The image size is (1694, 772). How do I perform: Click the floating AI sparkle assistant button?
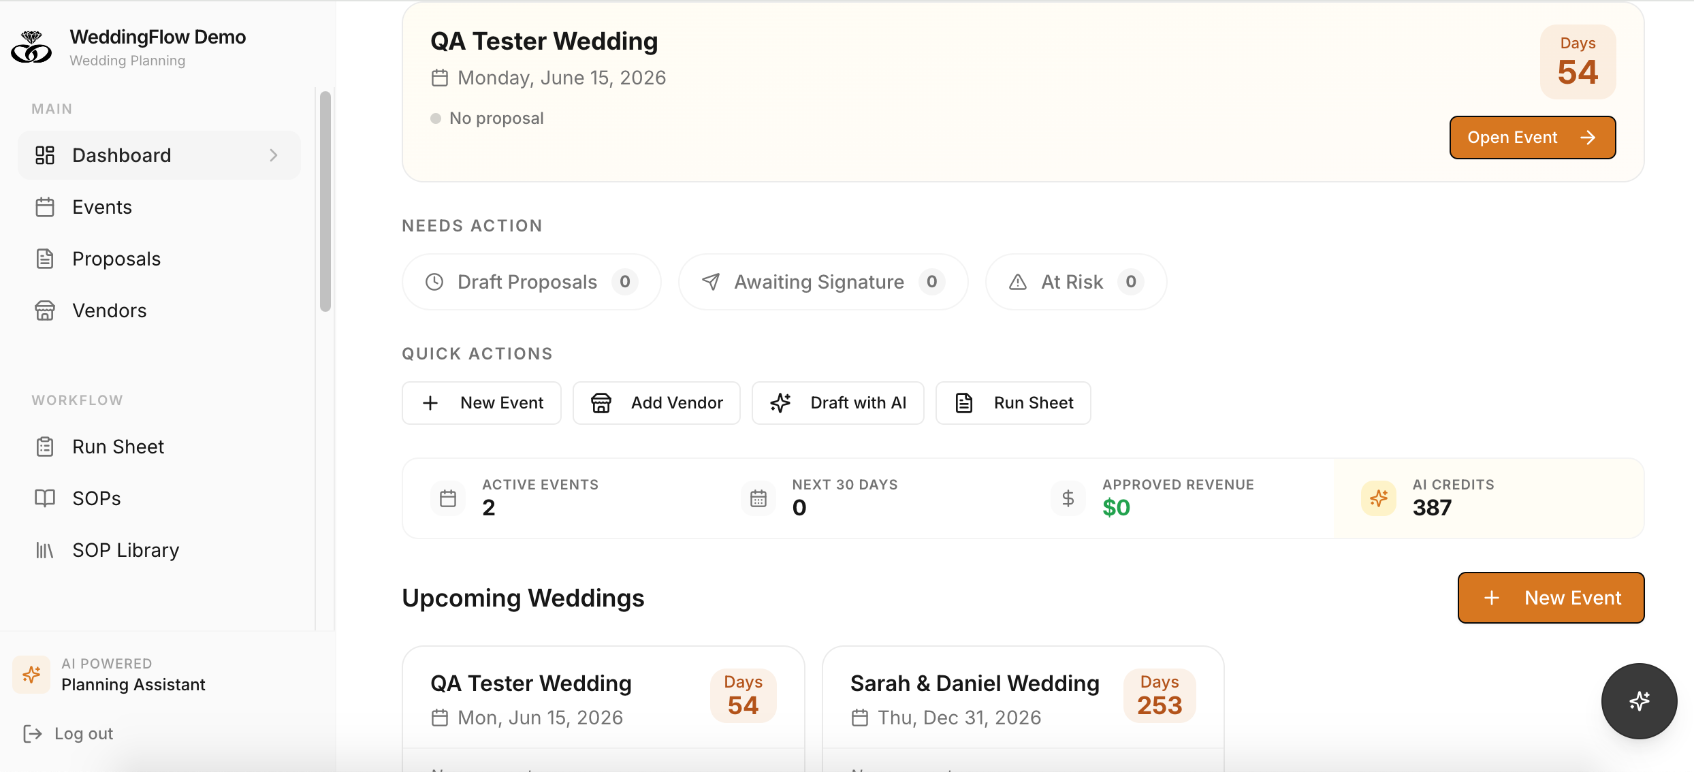[1639, 701]
